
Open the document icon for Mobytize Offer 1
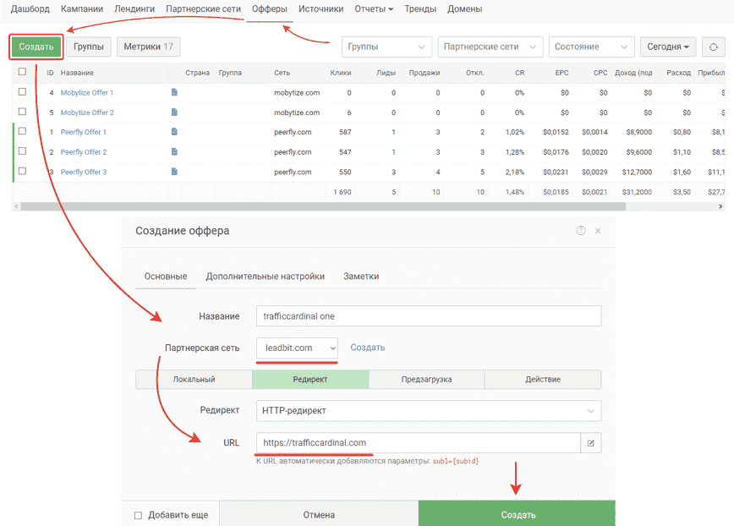point(174,92)
